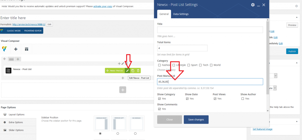Check the Fashion category checkbox
Viewport: 302px width, 140px height.
point(160,65)
